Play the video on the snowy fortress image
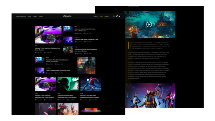Viewport: 215px width, 121px height. 149,25
